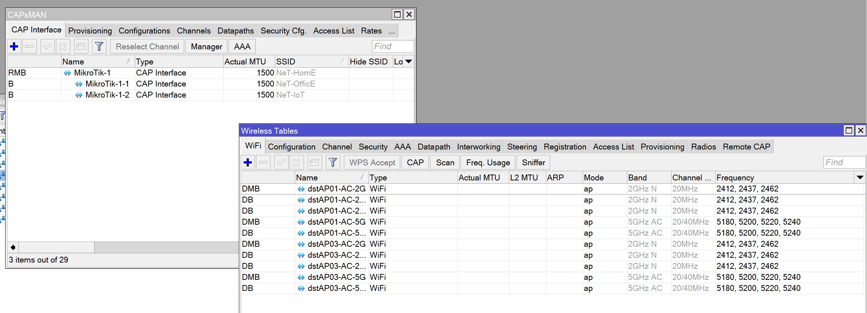Maximize the Wireless Tables window
This screenshot has height=313, width=867.
[849, 130]
